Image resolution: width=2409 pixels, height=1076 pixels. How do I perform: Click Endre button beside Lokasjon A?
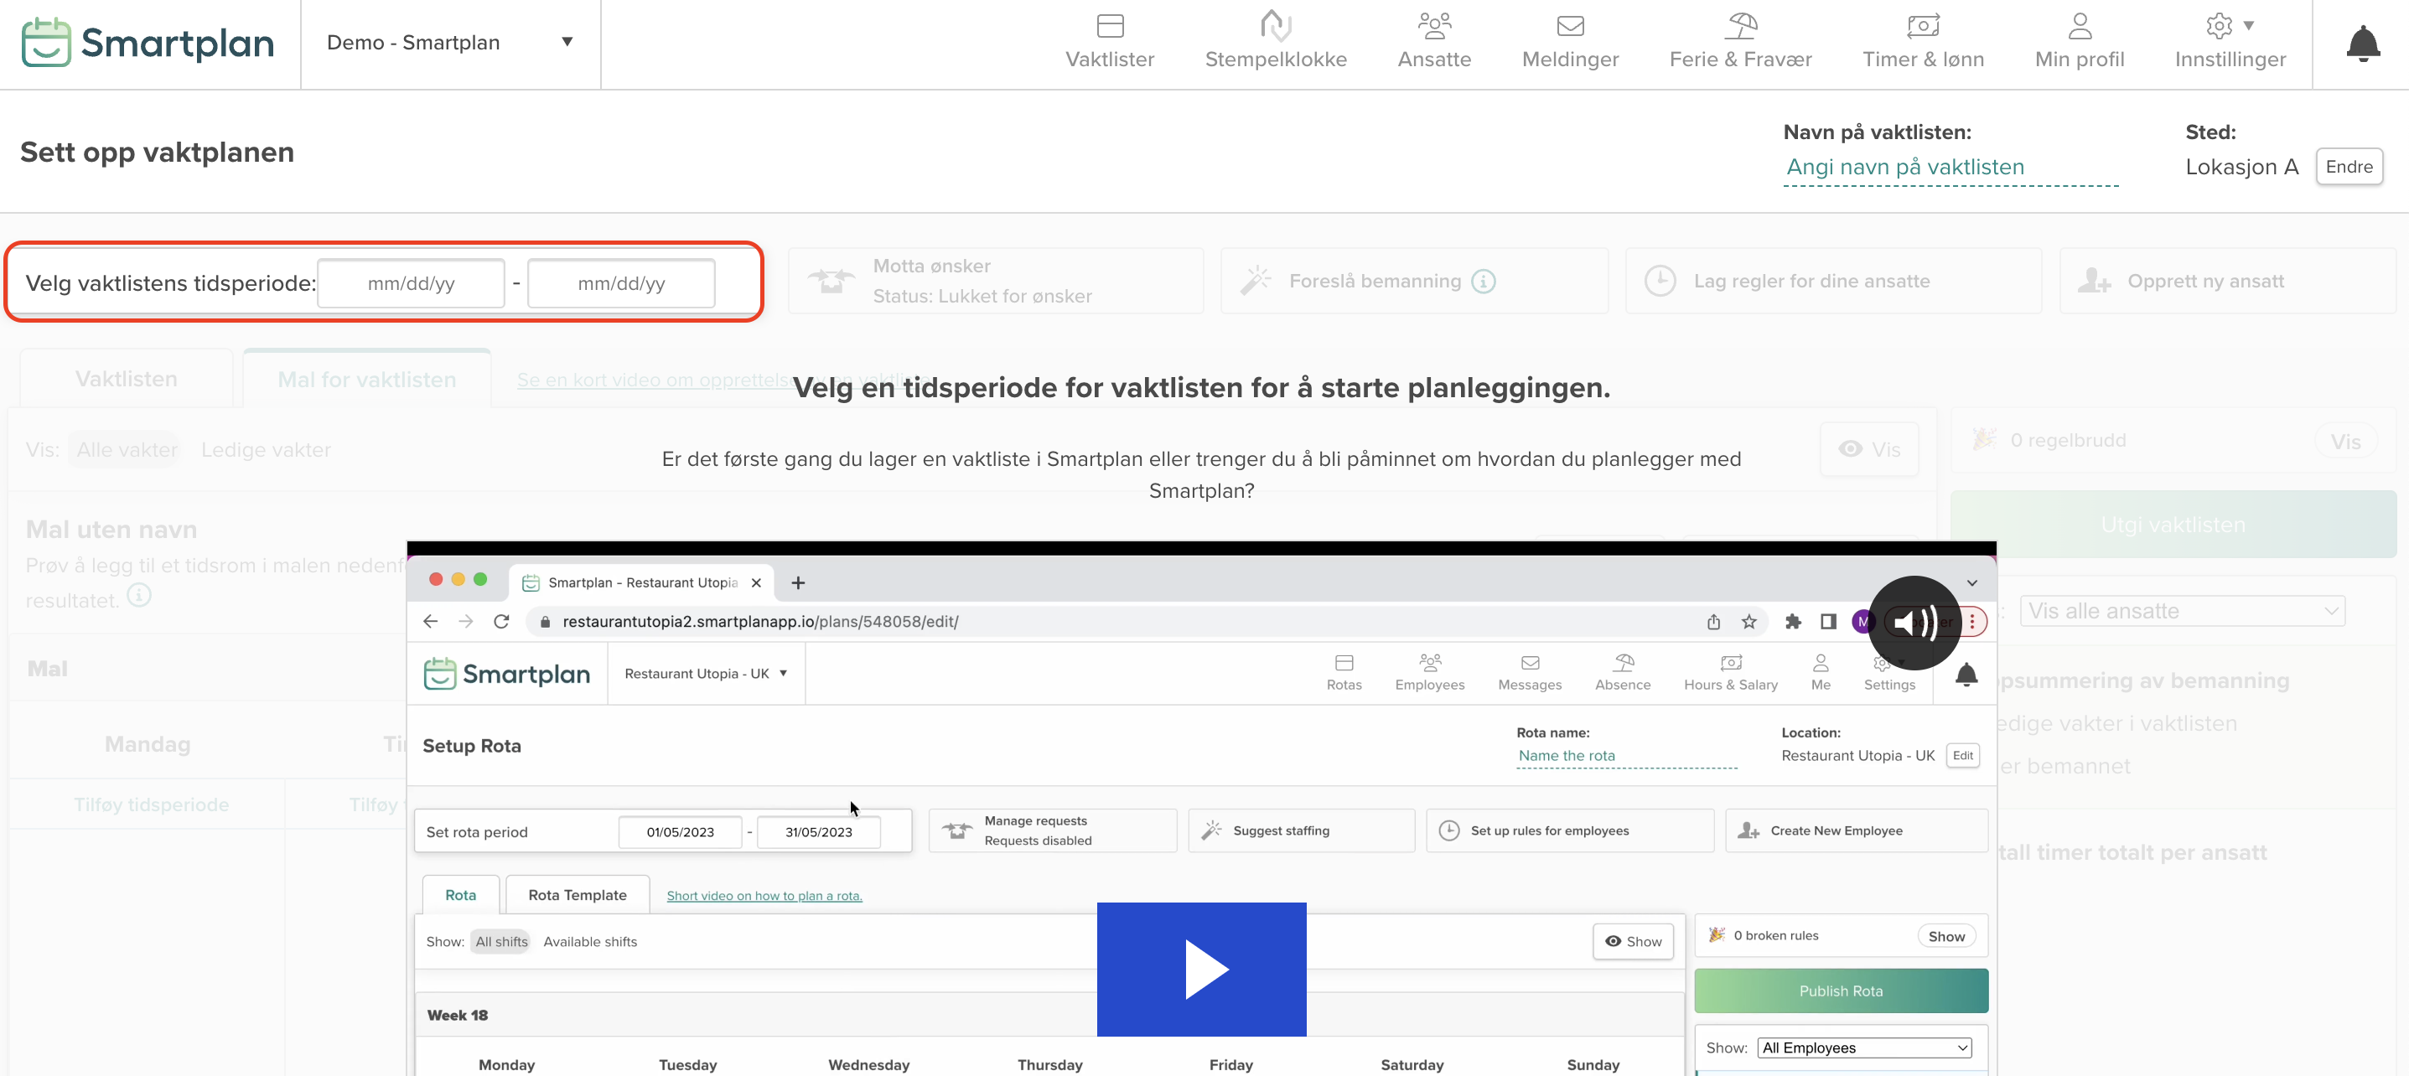[x=2348, y=167]
